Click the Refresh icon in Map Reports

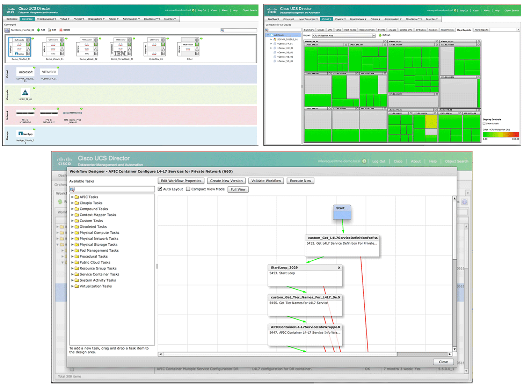(x=380, y=35)
